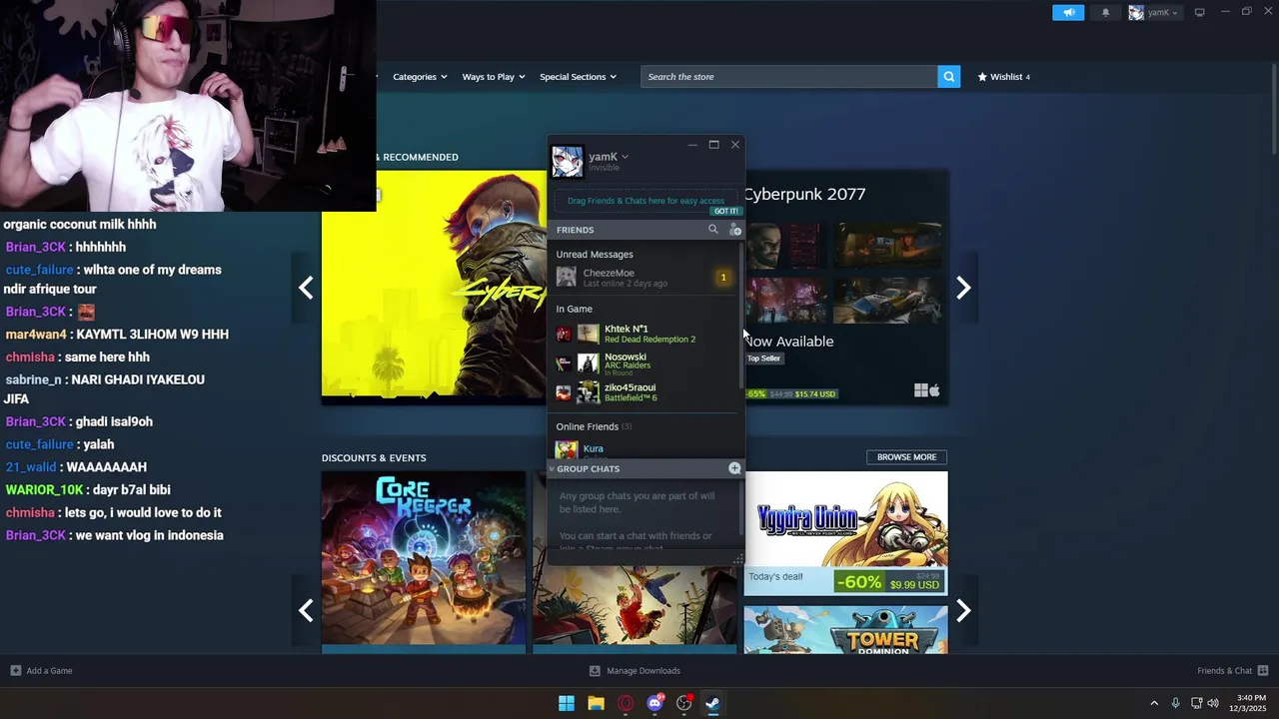Click the Cyberpunk 2077 title text

(x=804, y=194)
